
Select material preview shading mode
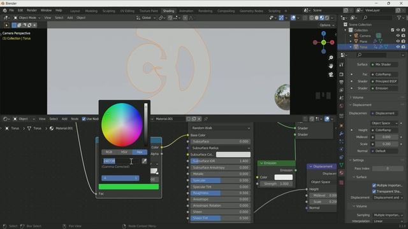[x=322, y=18]
